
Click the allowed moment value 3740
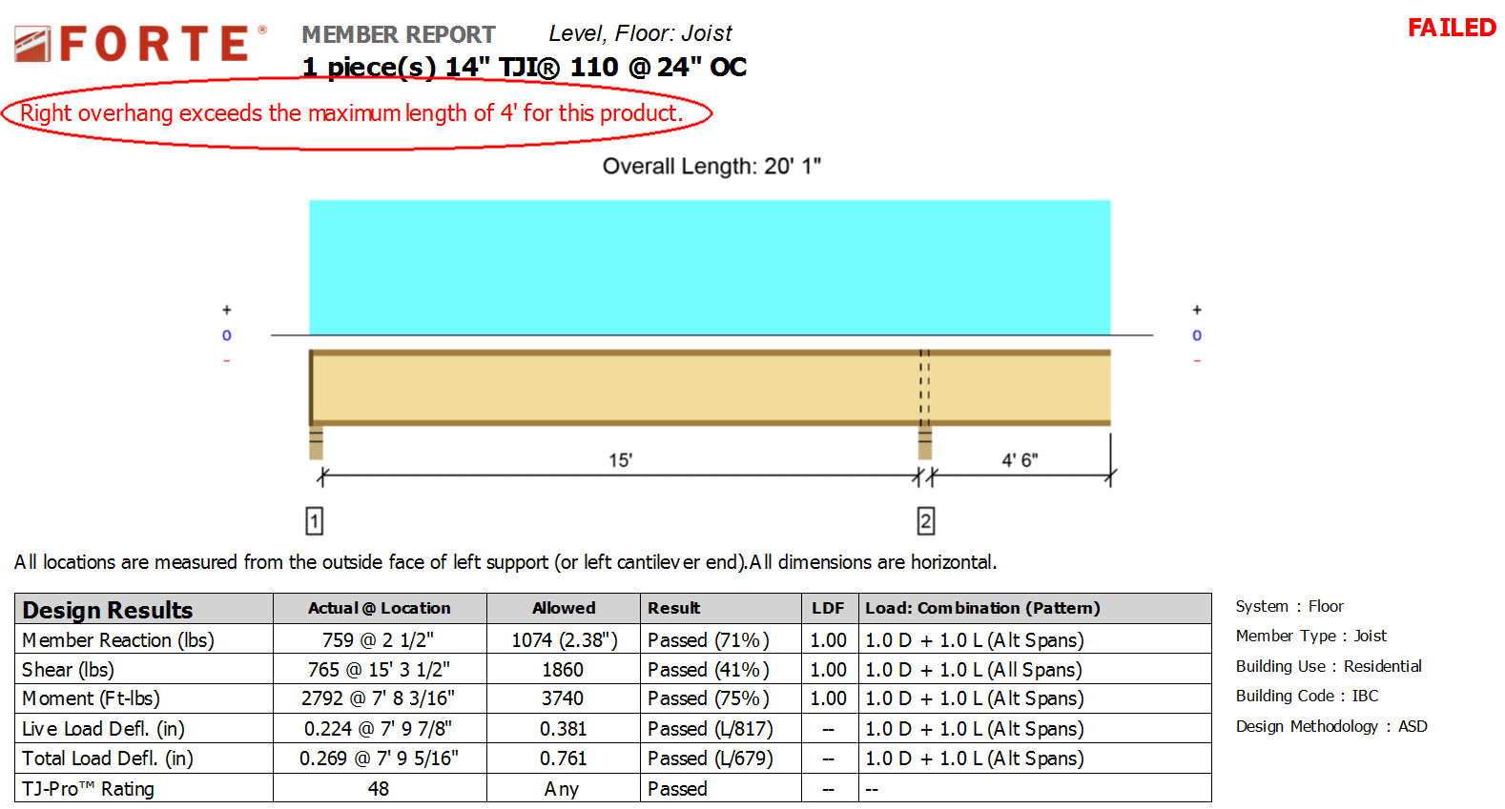point(563,698)
